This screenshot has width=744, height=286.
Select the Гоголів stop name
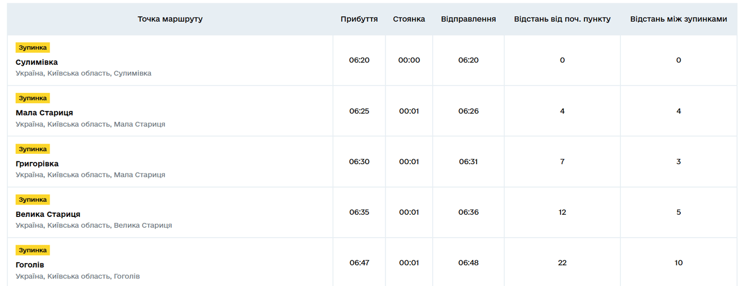pos(30,265)
